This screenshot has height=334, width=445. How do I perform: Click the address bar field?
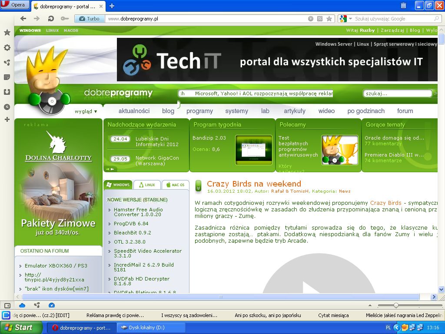(206, 19)
